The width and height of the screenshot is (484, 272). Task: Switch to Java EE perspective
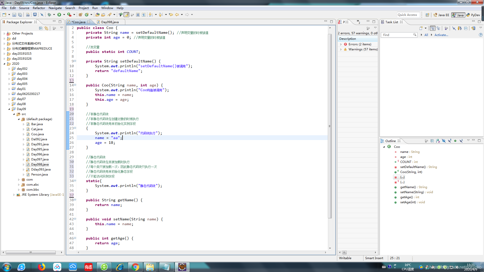pyautogui.click(x=441, y=15)
